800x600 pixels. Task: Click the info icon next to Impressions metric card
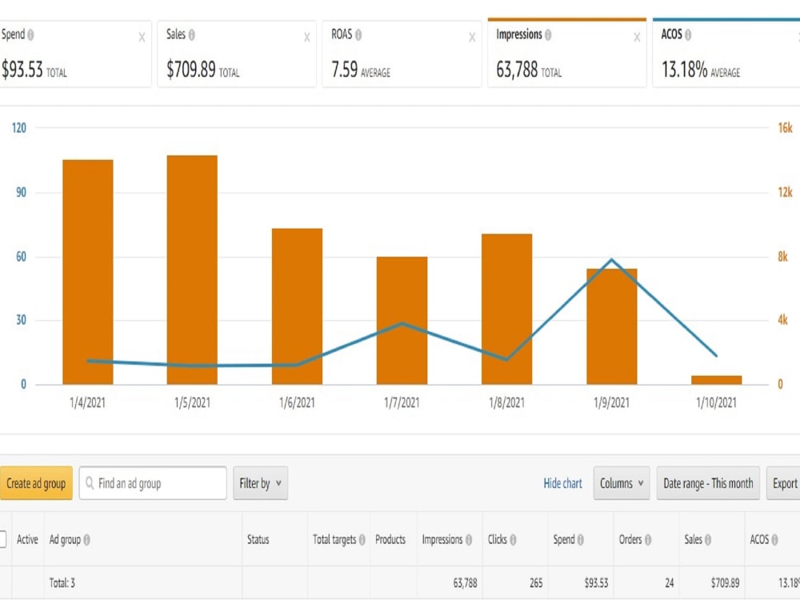tap(548, 34)
